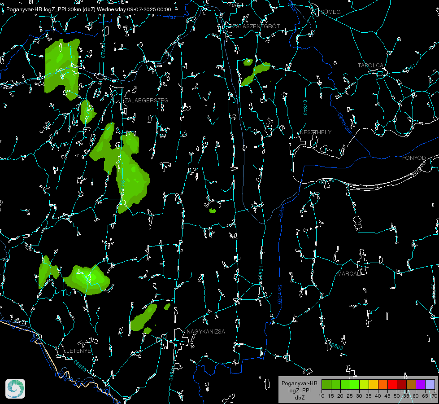Click the SÜMEG town label

[330, 12]
